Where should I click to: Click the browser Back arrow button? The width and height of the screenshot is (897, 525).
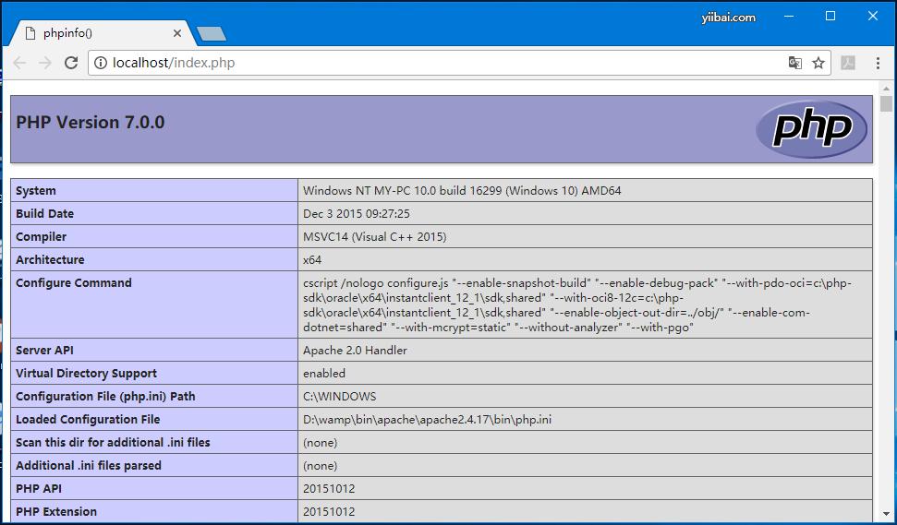point(19,63)
